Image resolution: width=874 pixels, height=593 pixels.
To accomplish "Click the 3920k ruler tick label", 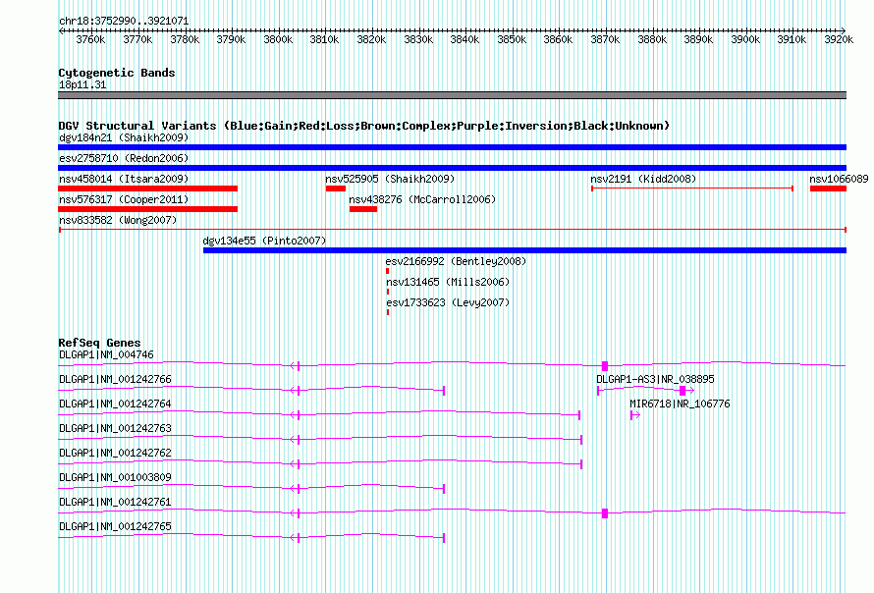I will click(839, 39).
